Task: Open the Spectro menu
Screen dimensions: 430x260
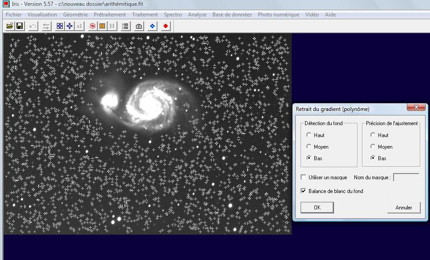Action: point(173,15)
